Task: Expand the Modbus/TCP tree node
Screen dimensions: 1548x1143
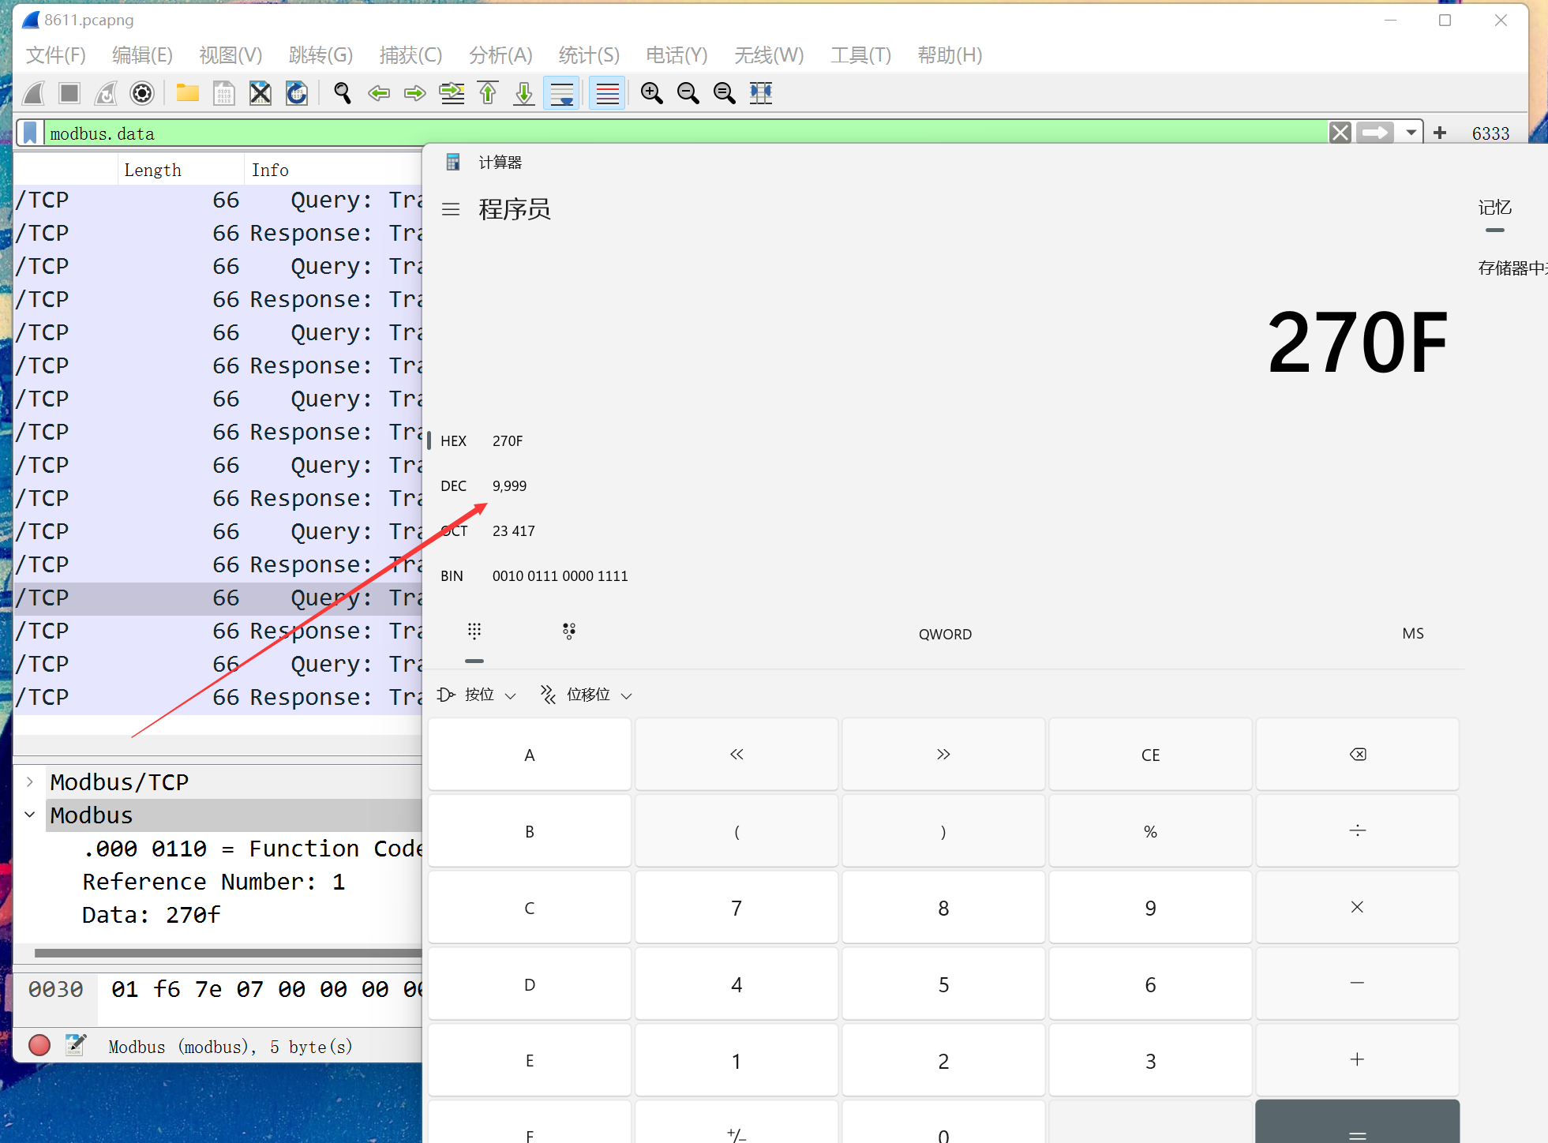Action: [30, 781]
